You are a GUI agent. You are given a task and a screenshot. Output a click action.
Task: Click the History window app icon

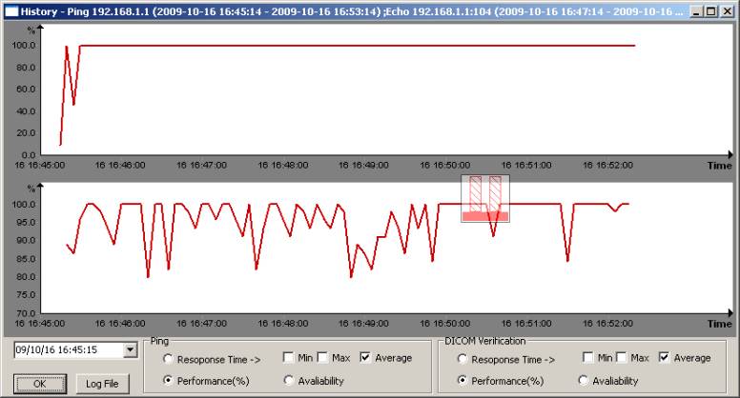pyautogui.click(x=10, y=10)
